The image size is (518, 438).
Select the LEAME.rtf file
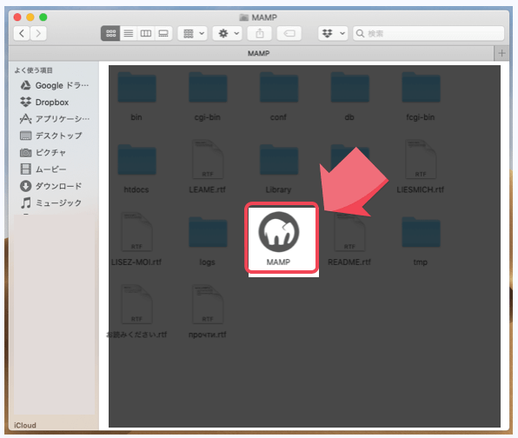(x=208, y=167)
